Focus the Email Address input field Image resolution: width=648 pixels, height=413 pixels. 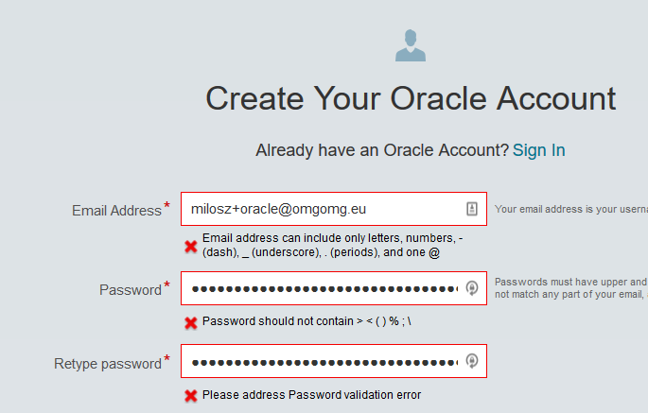pos(334,209)
